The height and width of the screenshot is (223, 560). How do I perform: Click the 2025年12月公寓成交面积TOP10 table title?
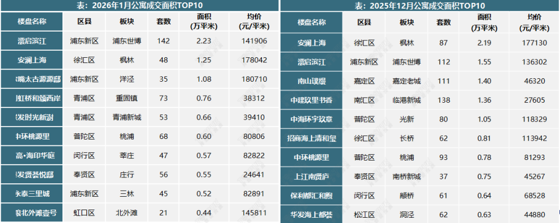(420, 6)
